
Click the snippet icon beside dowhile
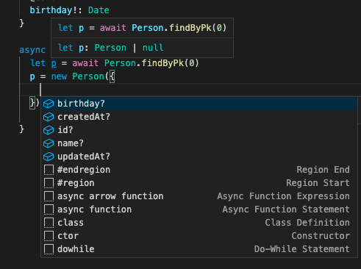tap(49, 249)
